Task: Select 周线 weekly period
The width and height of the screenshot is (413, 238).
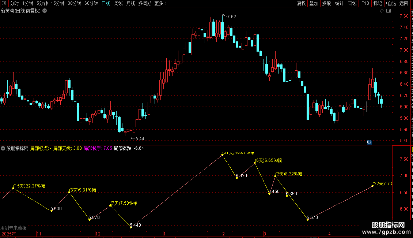Action: [118, 3]
